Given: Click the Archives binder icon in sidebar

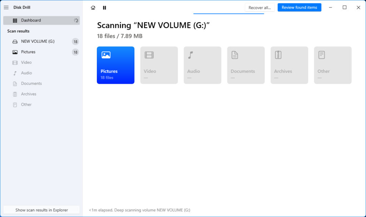Looking at the screenshot, I should pyautogui.click(x=14, y=94).
